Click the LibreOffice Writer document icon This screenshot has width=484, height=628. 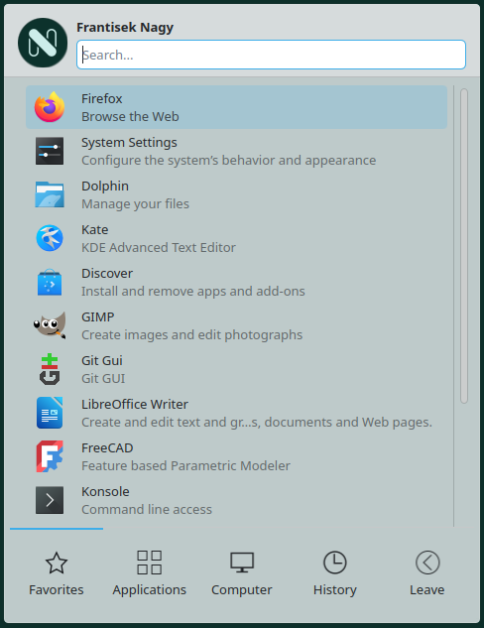coord(50,413)
